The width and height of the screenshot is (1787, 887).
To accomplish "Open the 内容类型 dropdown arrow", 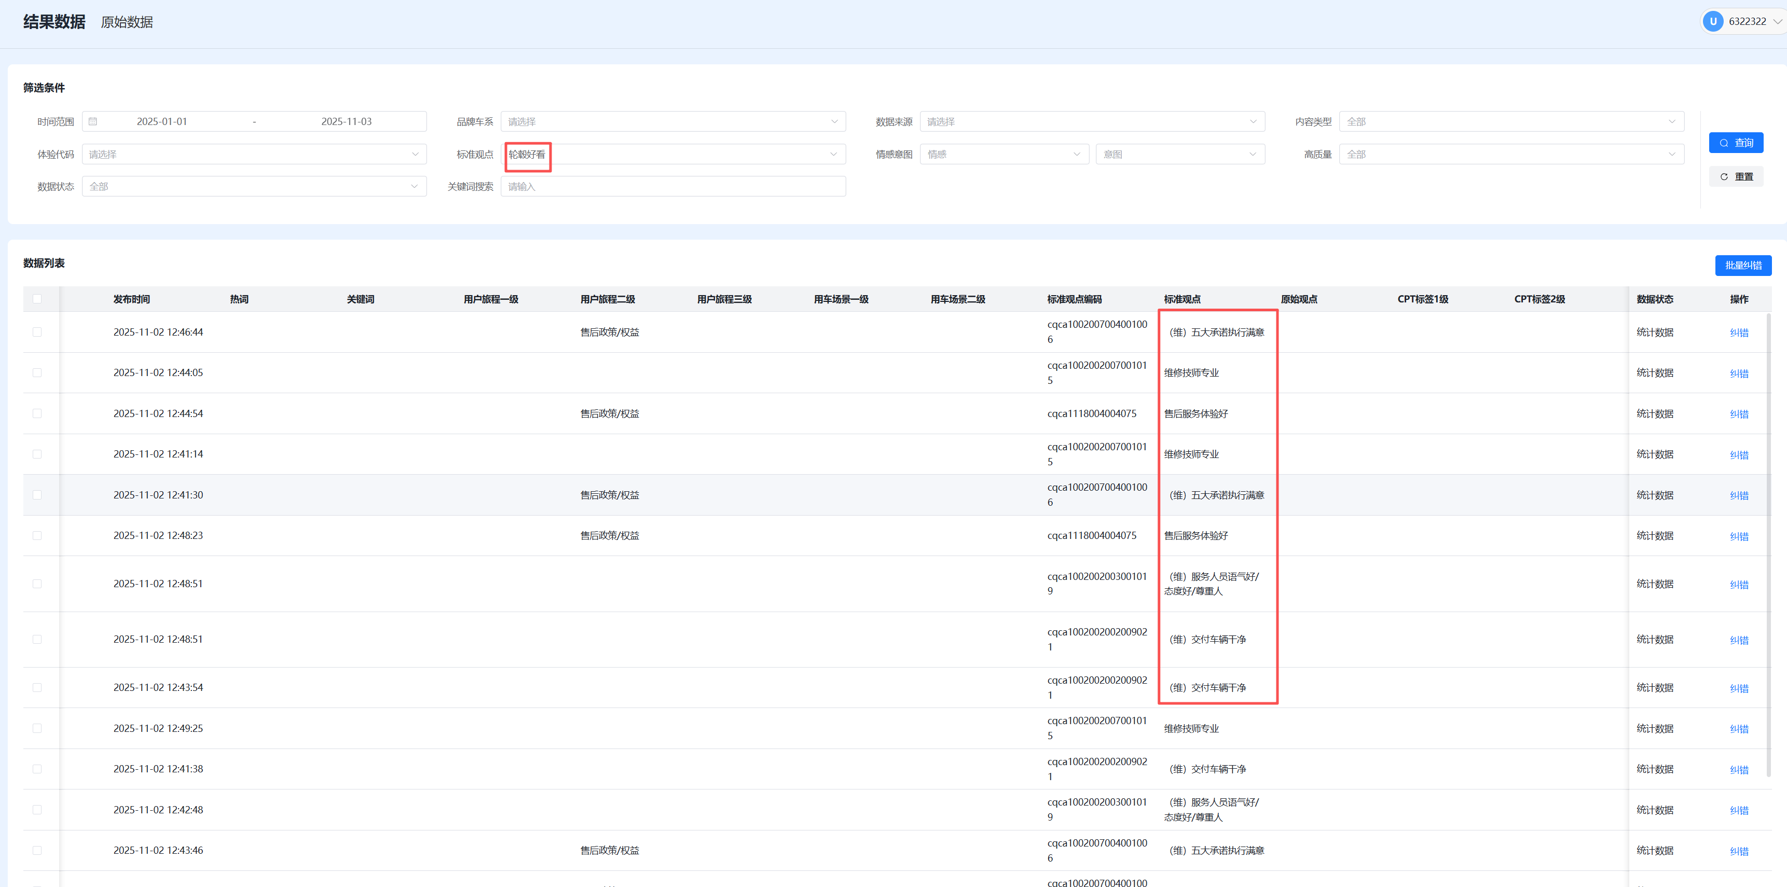I will (x=1672, y=121).
